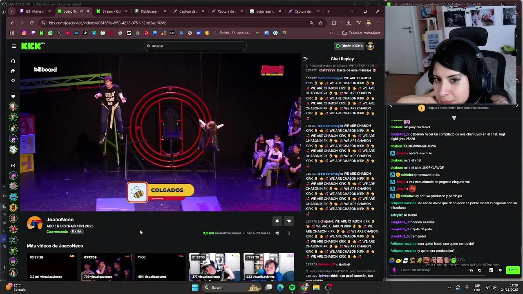Viewport: 523px width, 294px height.
Task: Open Chrome three-dot menu
Action: click(x=378, y=23)
